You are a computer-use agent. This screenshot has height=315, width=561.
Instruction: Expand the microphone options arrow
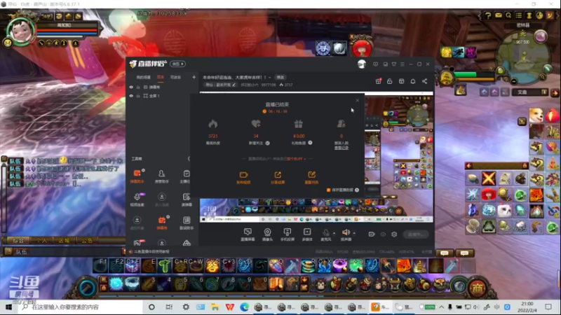(334, 233)
